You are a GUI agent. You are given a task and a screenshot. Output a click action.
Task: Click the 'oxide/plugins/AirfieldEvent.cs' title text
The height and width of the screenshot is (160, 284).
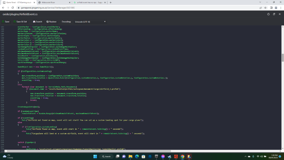click(x=20, y=14)
